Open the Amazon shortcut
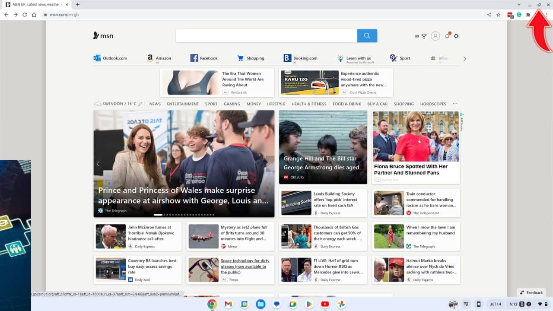Image resolution: width=553 pixels, height=311 pixels. 159,58
